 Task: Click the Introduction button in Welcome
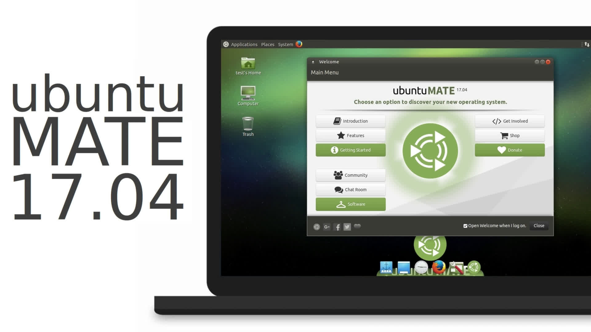coord(350,121)
